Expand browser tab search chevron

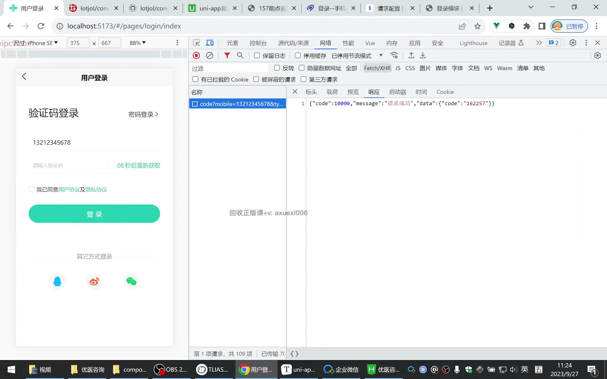click(531, 7)
